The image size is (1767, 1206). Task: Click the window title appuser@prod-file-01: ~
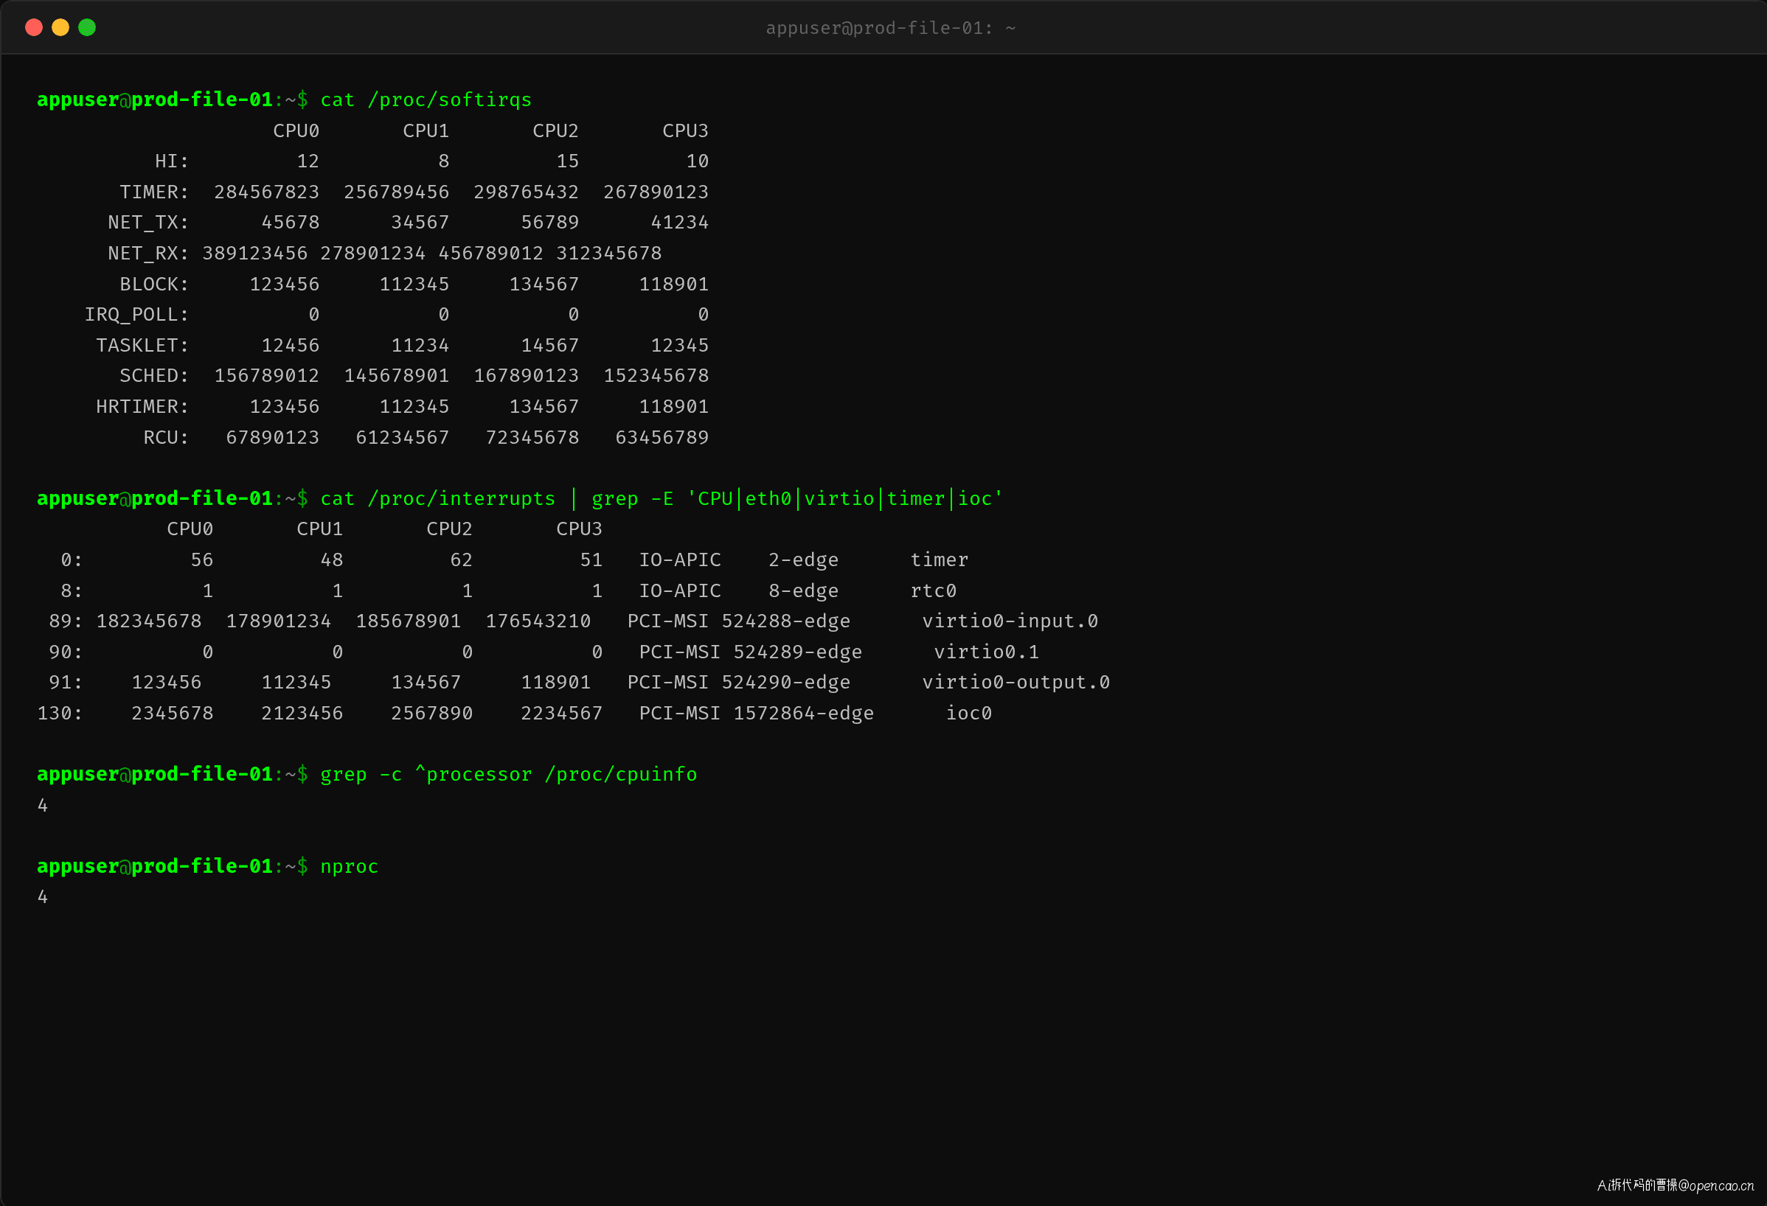click(x=890, y=28)
